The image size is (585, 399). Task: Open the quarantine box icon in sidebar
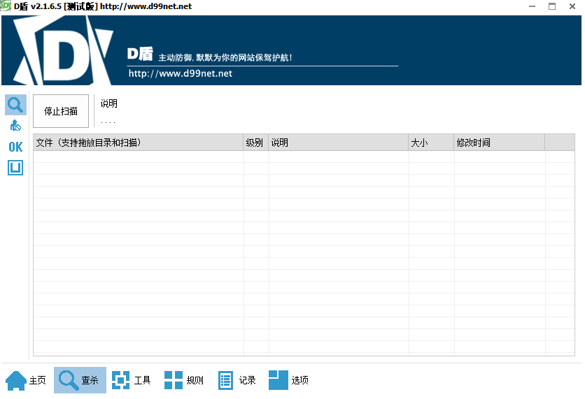pyautogui.click(x=15, y=168)
